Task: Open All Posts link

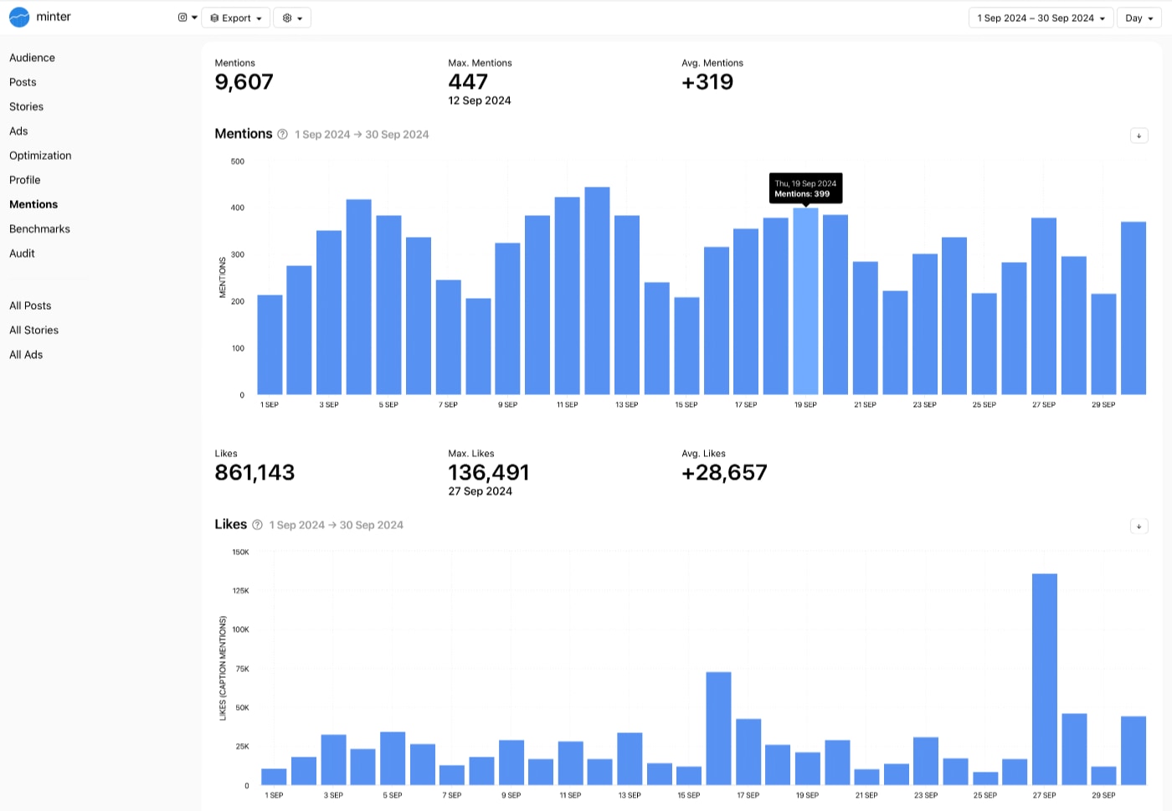Action: (30, 305)
